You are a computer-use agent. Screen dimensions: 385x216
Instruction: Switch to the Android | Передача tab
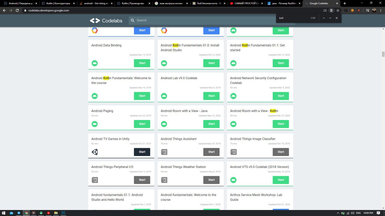point(20,3)
